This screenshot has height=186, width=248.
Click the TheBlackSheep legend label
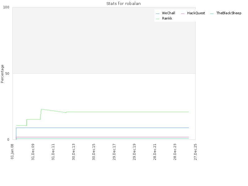coord(229,13)
